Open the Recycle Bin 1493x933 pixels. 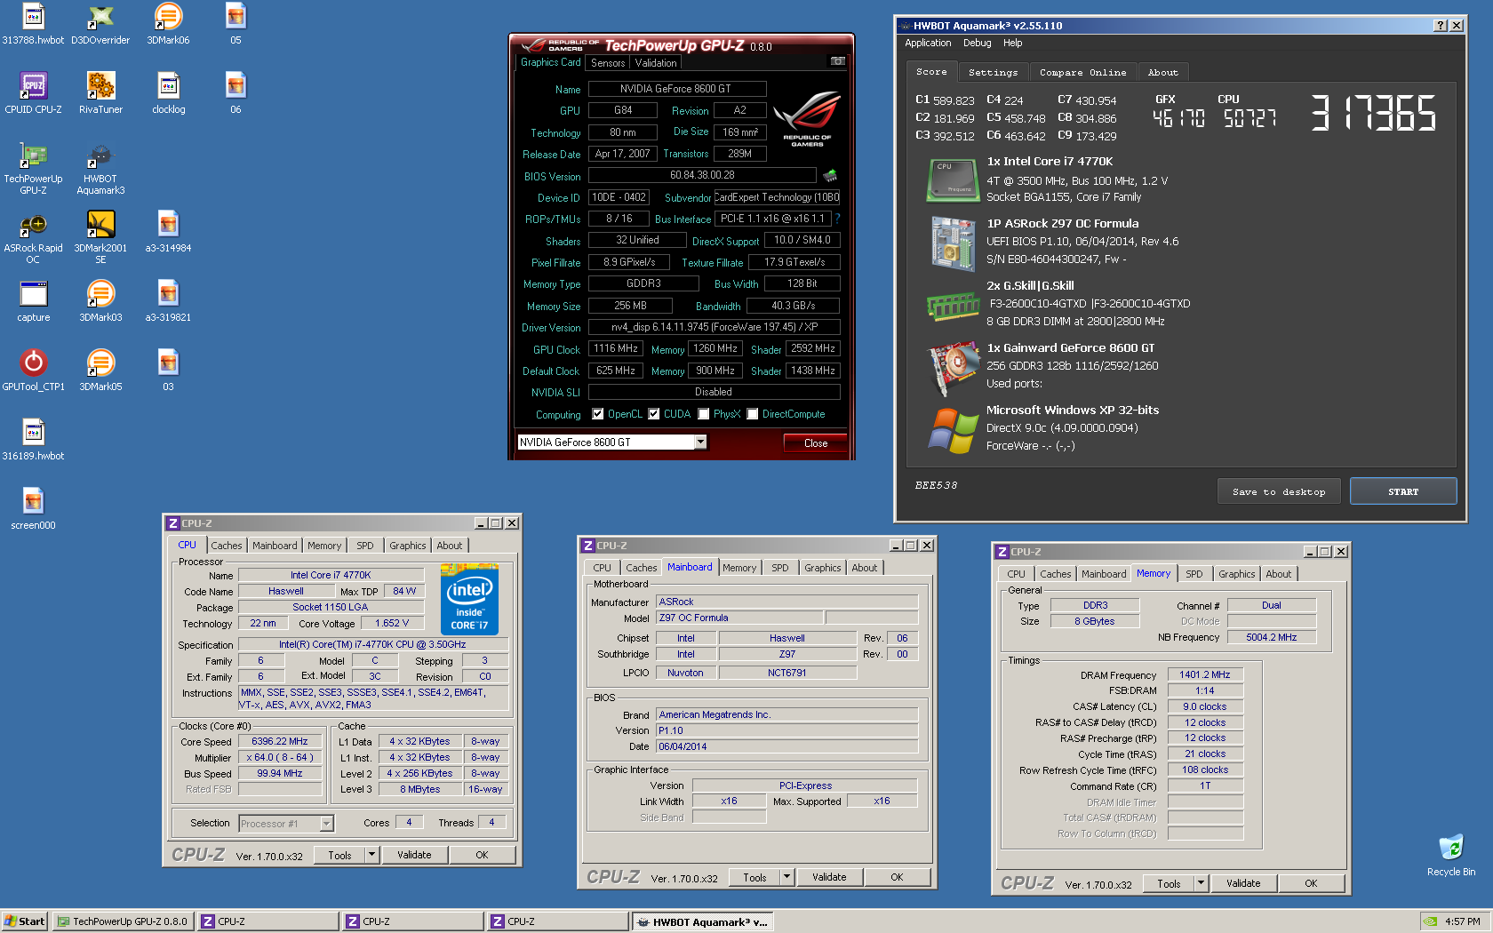[x=1450, y=855]
